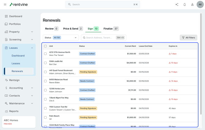Expand the Accounting sidebar menu
205x130 pixels.
tap(32, 88)
